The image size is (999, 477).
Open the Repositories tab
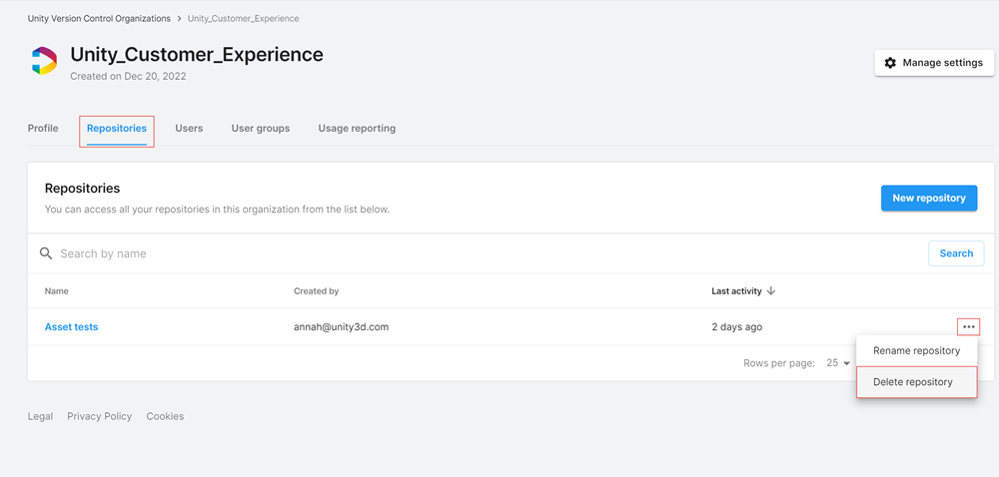[x=117, y=129]
